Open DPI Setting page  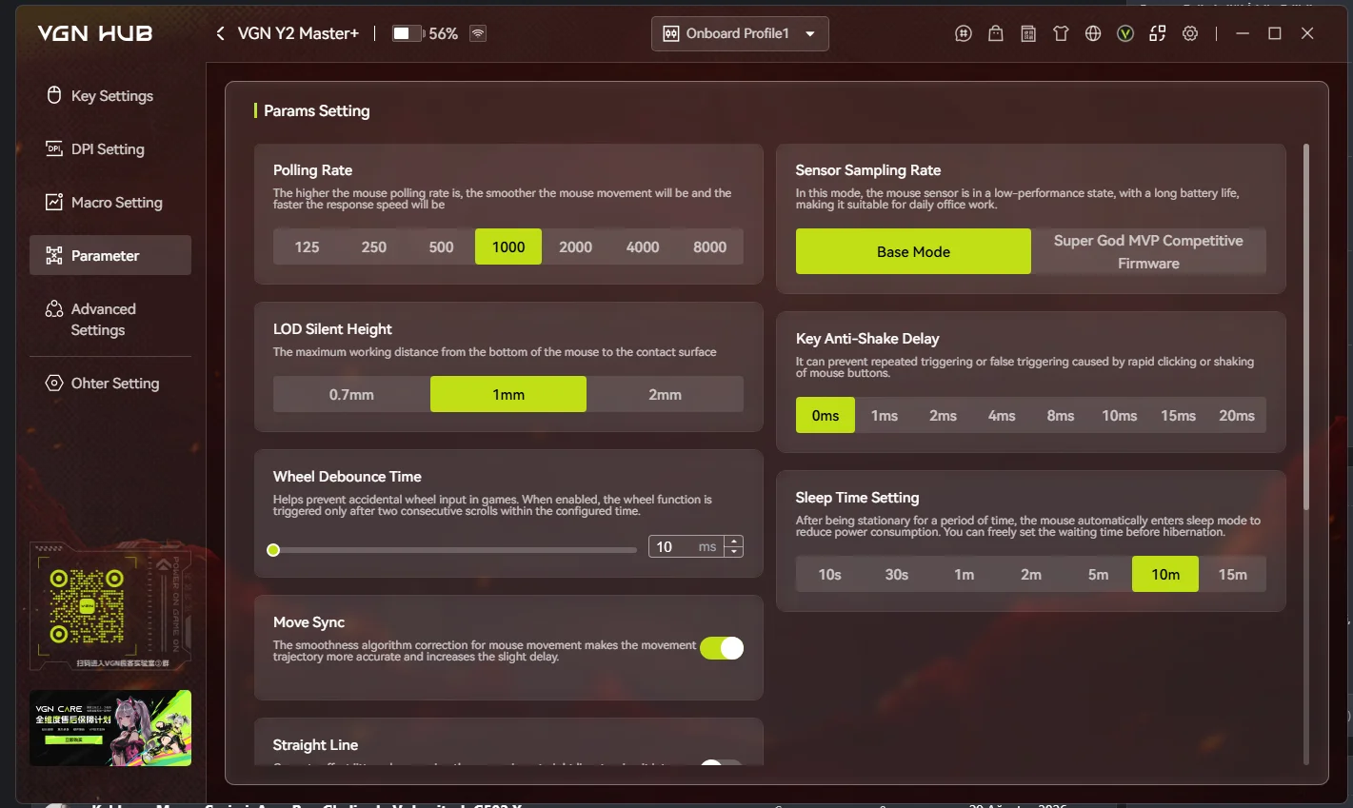click(x=110, y=149)
